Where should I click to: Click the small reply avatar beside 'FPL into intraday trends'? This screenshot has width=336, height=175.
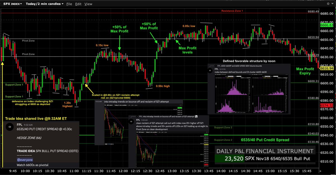137,116
